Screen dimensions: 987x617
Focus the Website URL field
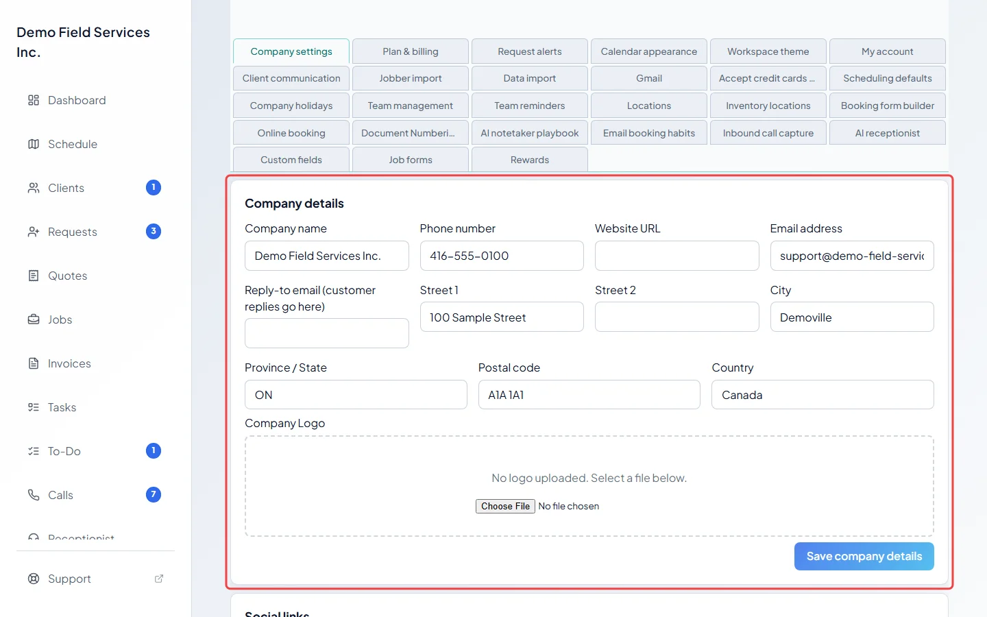click(x=677, y=256)
